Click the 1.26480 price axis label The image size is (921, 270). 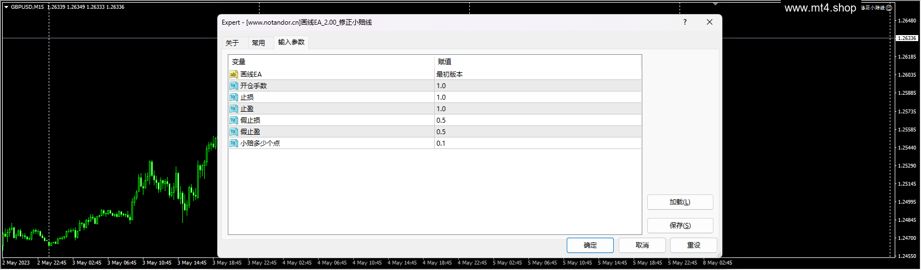coord(907,21)
